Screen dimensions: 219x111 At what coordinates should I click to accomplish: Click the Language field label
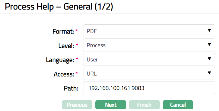pos(60,60)
